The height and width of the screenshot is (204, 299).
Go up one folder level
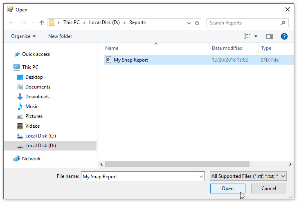pyautogui.click(x=42, y=23)
